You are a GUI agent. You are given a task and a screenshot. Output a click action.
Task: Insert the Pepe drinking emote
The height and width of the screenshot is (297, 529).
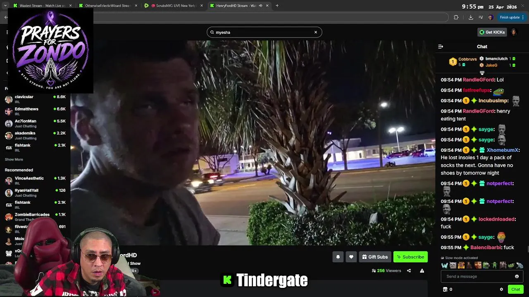point(486,265)
